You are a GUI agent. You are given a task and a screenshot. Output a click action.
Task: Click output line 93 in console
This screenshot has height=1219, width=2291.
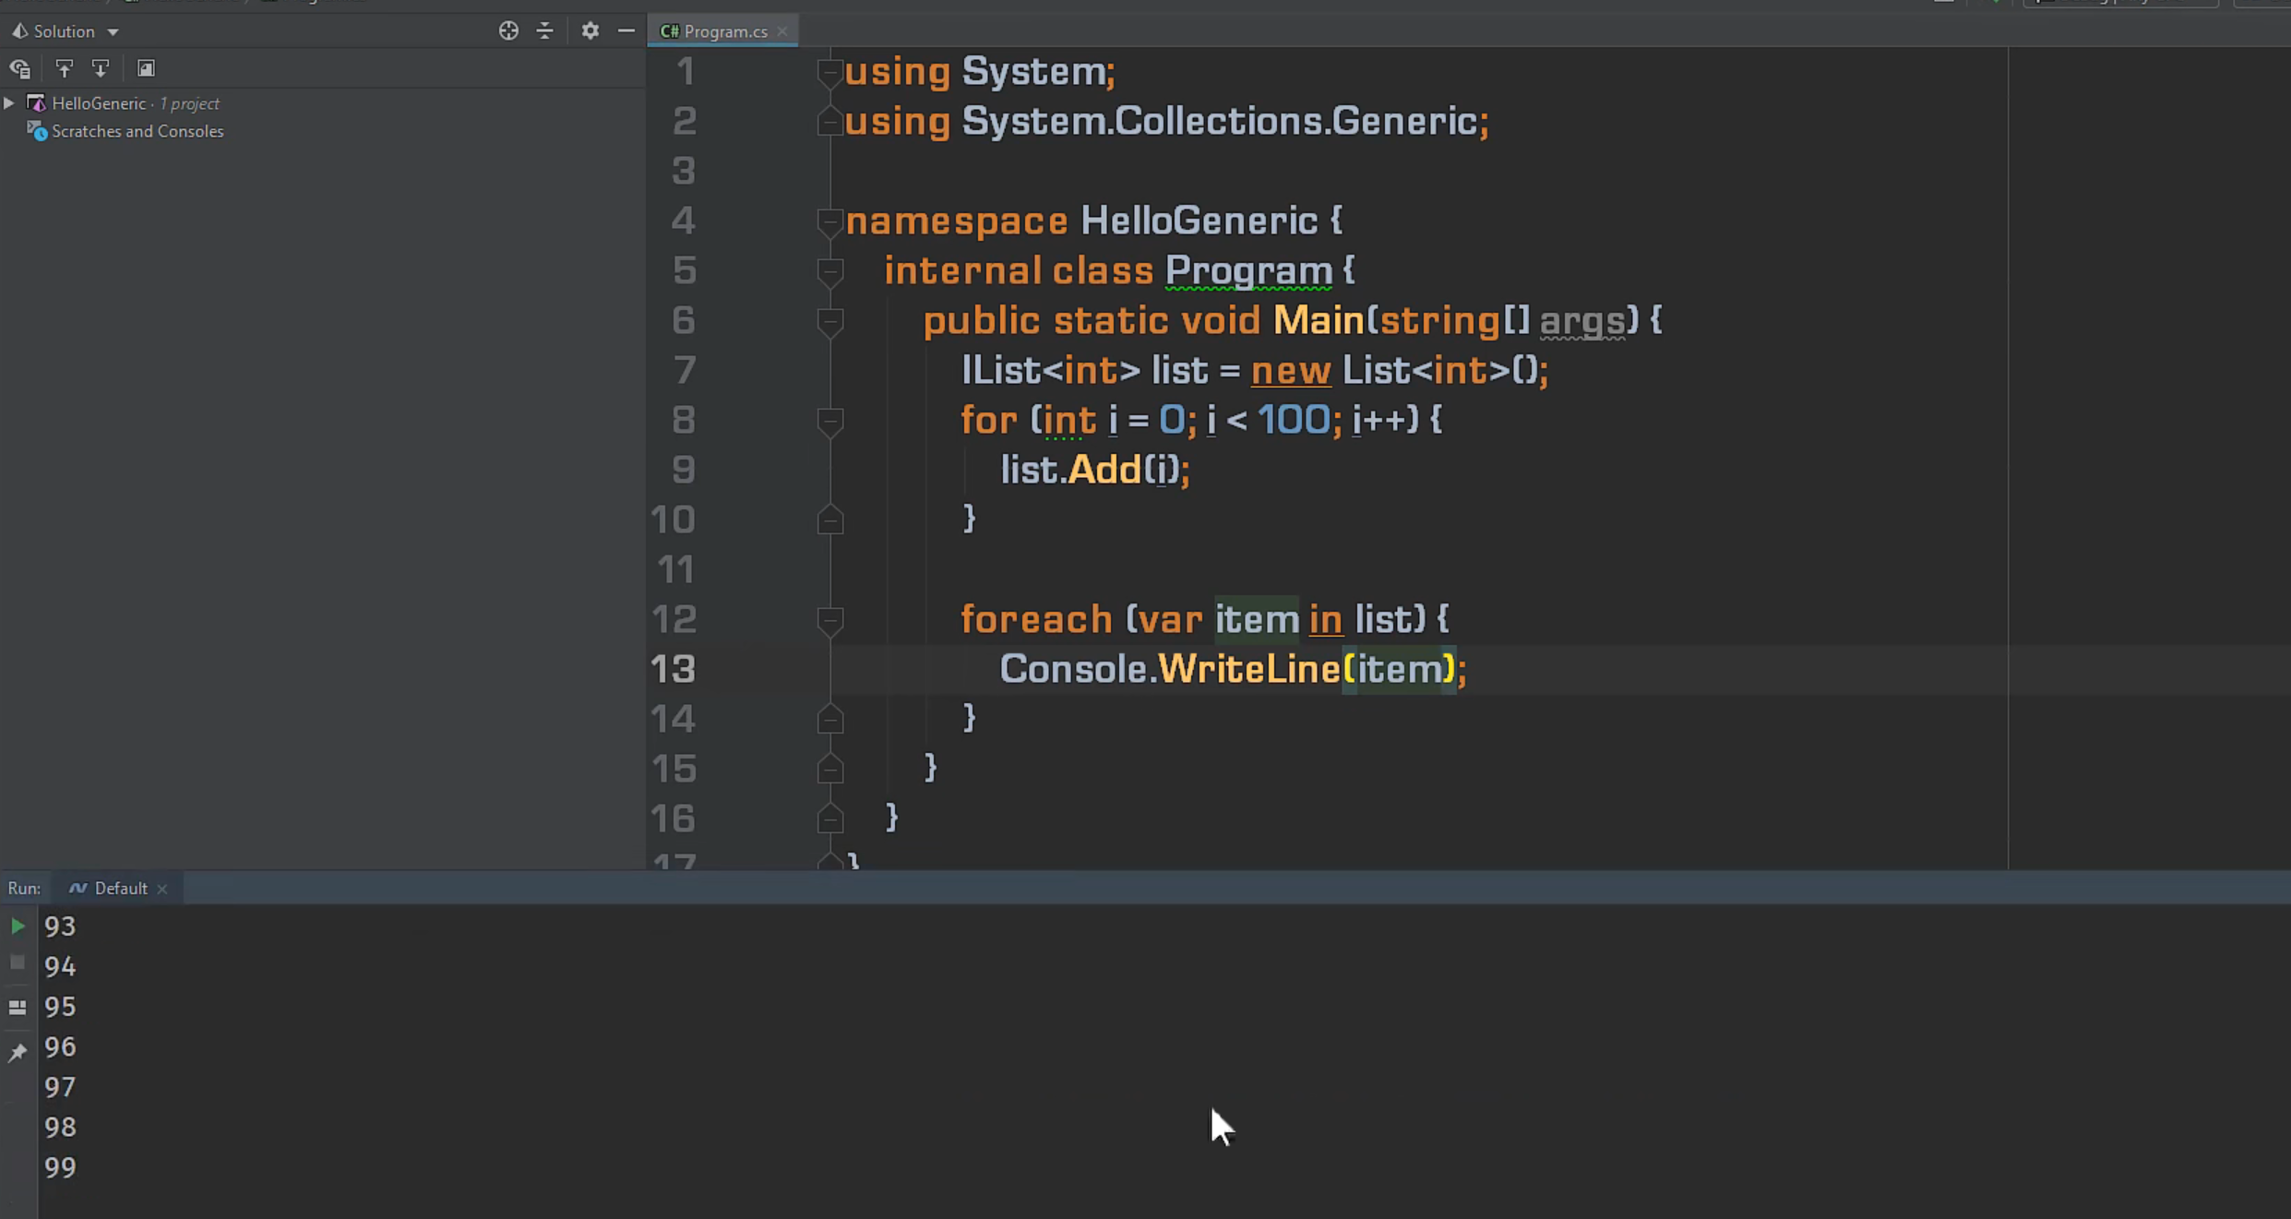(60, 926)
